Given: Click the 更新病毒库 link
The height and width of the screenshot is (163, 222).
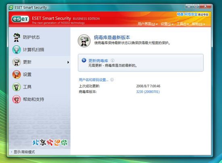Looking at the screenshot, I should pyautogui.click(x=98, y=61).
